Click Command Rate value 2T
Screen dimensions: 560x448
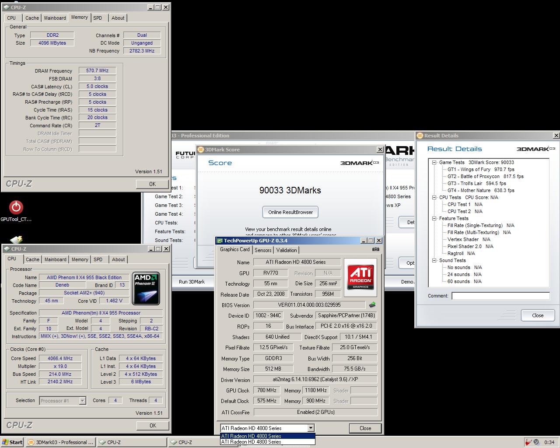click(97, 125)
